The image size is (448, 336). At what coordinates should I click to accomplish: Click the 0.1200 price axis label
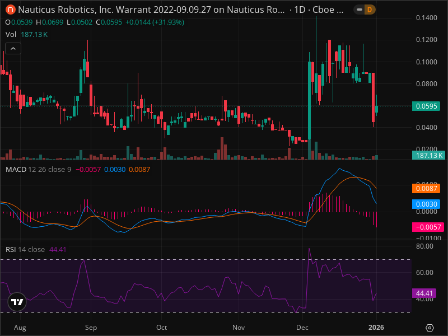click(x=426, y=40)
